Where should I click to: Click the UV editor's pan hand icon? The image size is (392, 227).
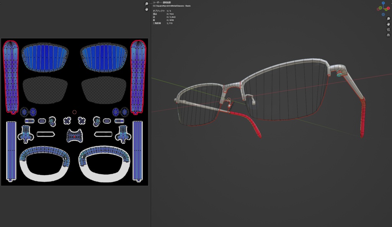click(147, 9)
